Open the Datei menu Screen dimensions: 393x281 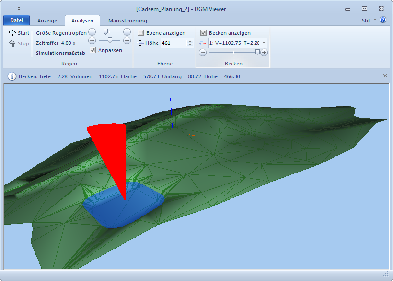16,21
